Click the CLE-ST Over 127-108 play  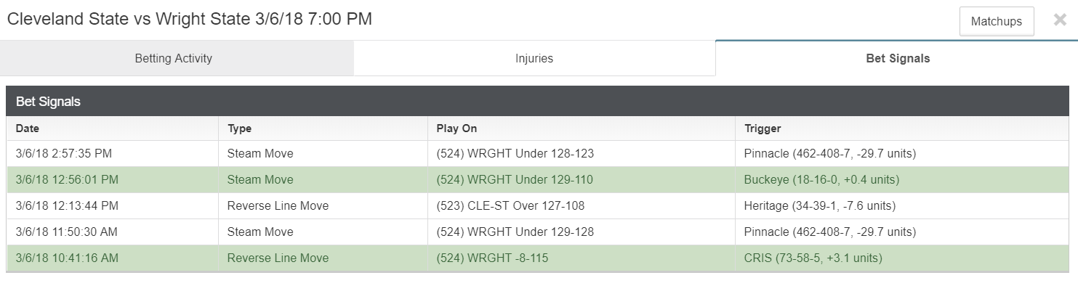click(x=510, y=205)
